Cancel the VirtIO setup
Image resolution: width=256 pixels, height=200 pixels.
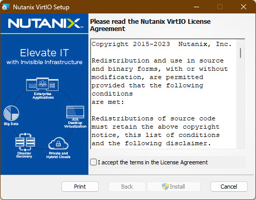(x=229, y=187)
